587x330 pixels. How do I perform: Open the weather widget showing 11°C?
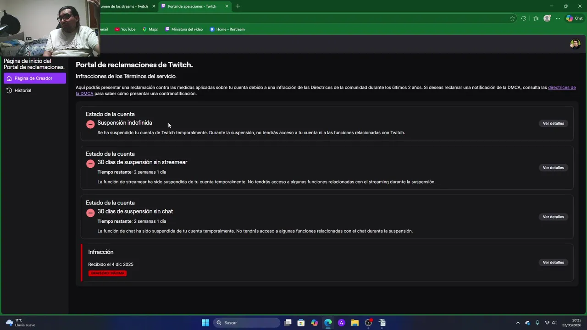pyautogui.click(x=21, y=323)
